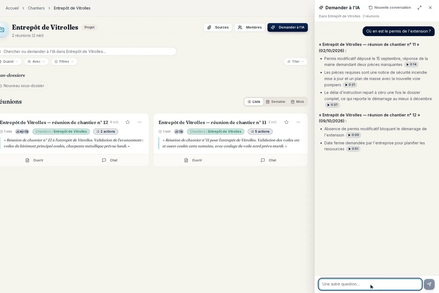Switch to Liste view
Viewport: 439px width, 293px height.
point(254,102)
